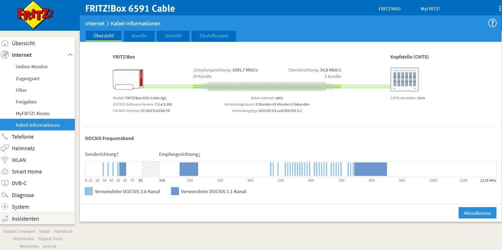Click the Diagnose icon
The height and width of the screenshot is (250, 502).
(x=5, y=195)
